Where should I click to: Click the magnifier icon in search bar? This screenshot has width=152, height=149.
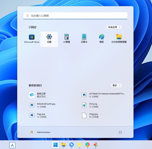pos(27,15)
